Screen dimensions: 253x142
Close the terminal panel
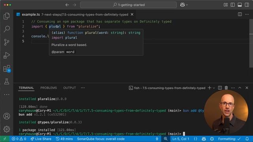click(x=247, y=88)
